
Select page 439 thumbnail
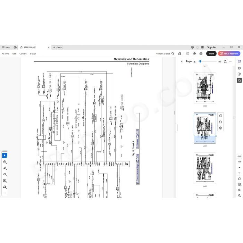[205, 128]
